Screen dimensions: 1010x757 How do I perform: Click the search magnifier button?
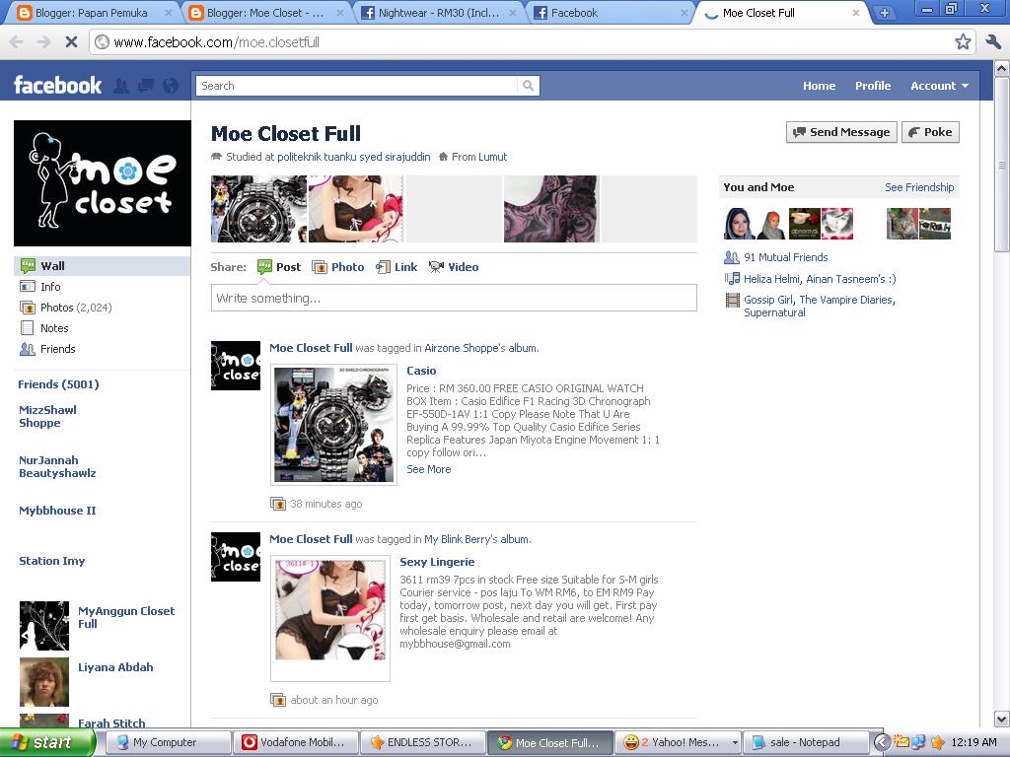[529, 86]
